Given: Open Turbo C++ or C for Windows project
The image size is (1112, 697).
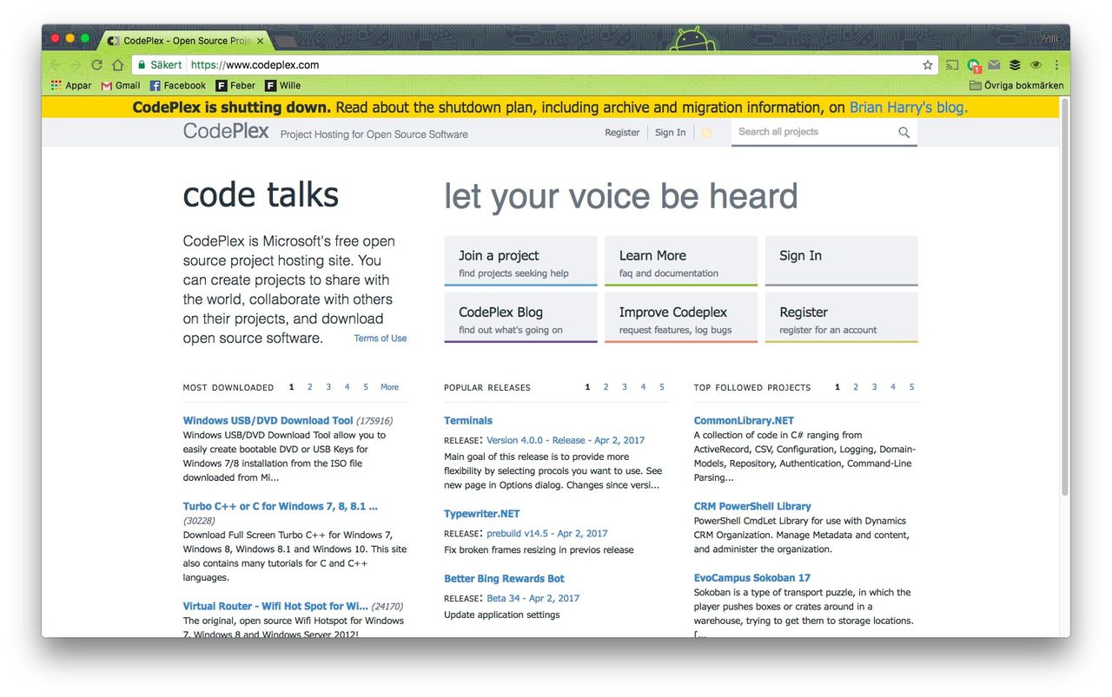Looking at the screenshot, I should tap(280, 506).
